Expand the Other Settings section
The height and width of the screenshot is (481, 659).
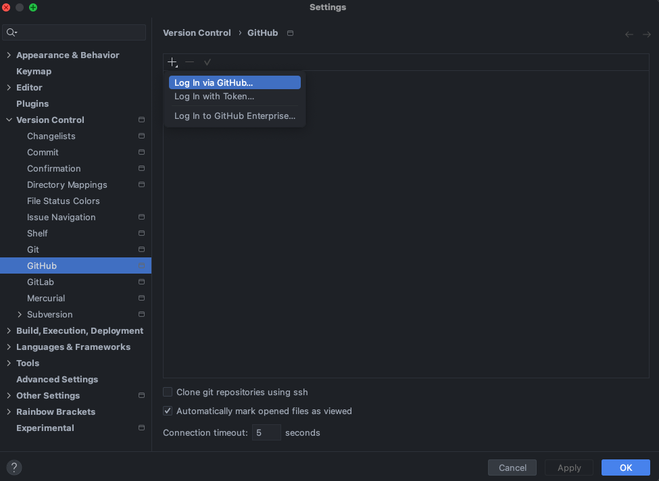(x=9, y=395)
